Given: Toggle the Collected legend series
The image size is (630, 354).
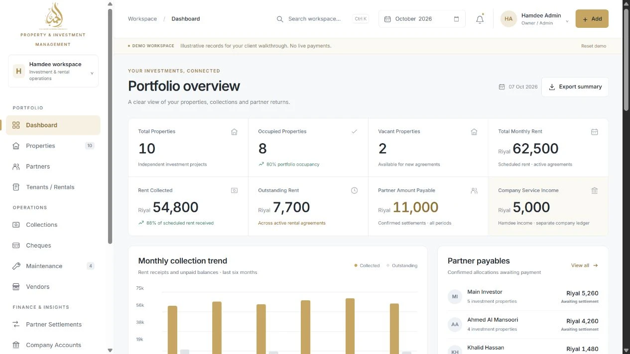Looking at the screenshot, I should (x=367, y=265).
